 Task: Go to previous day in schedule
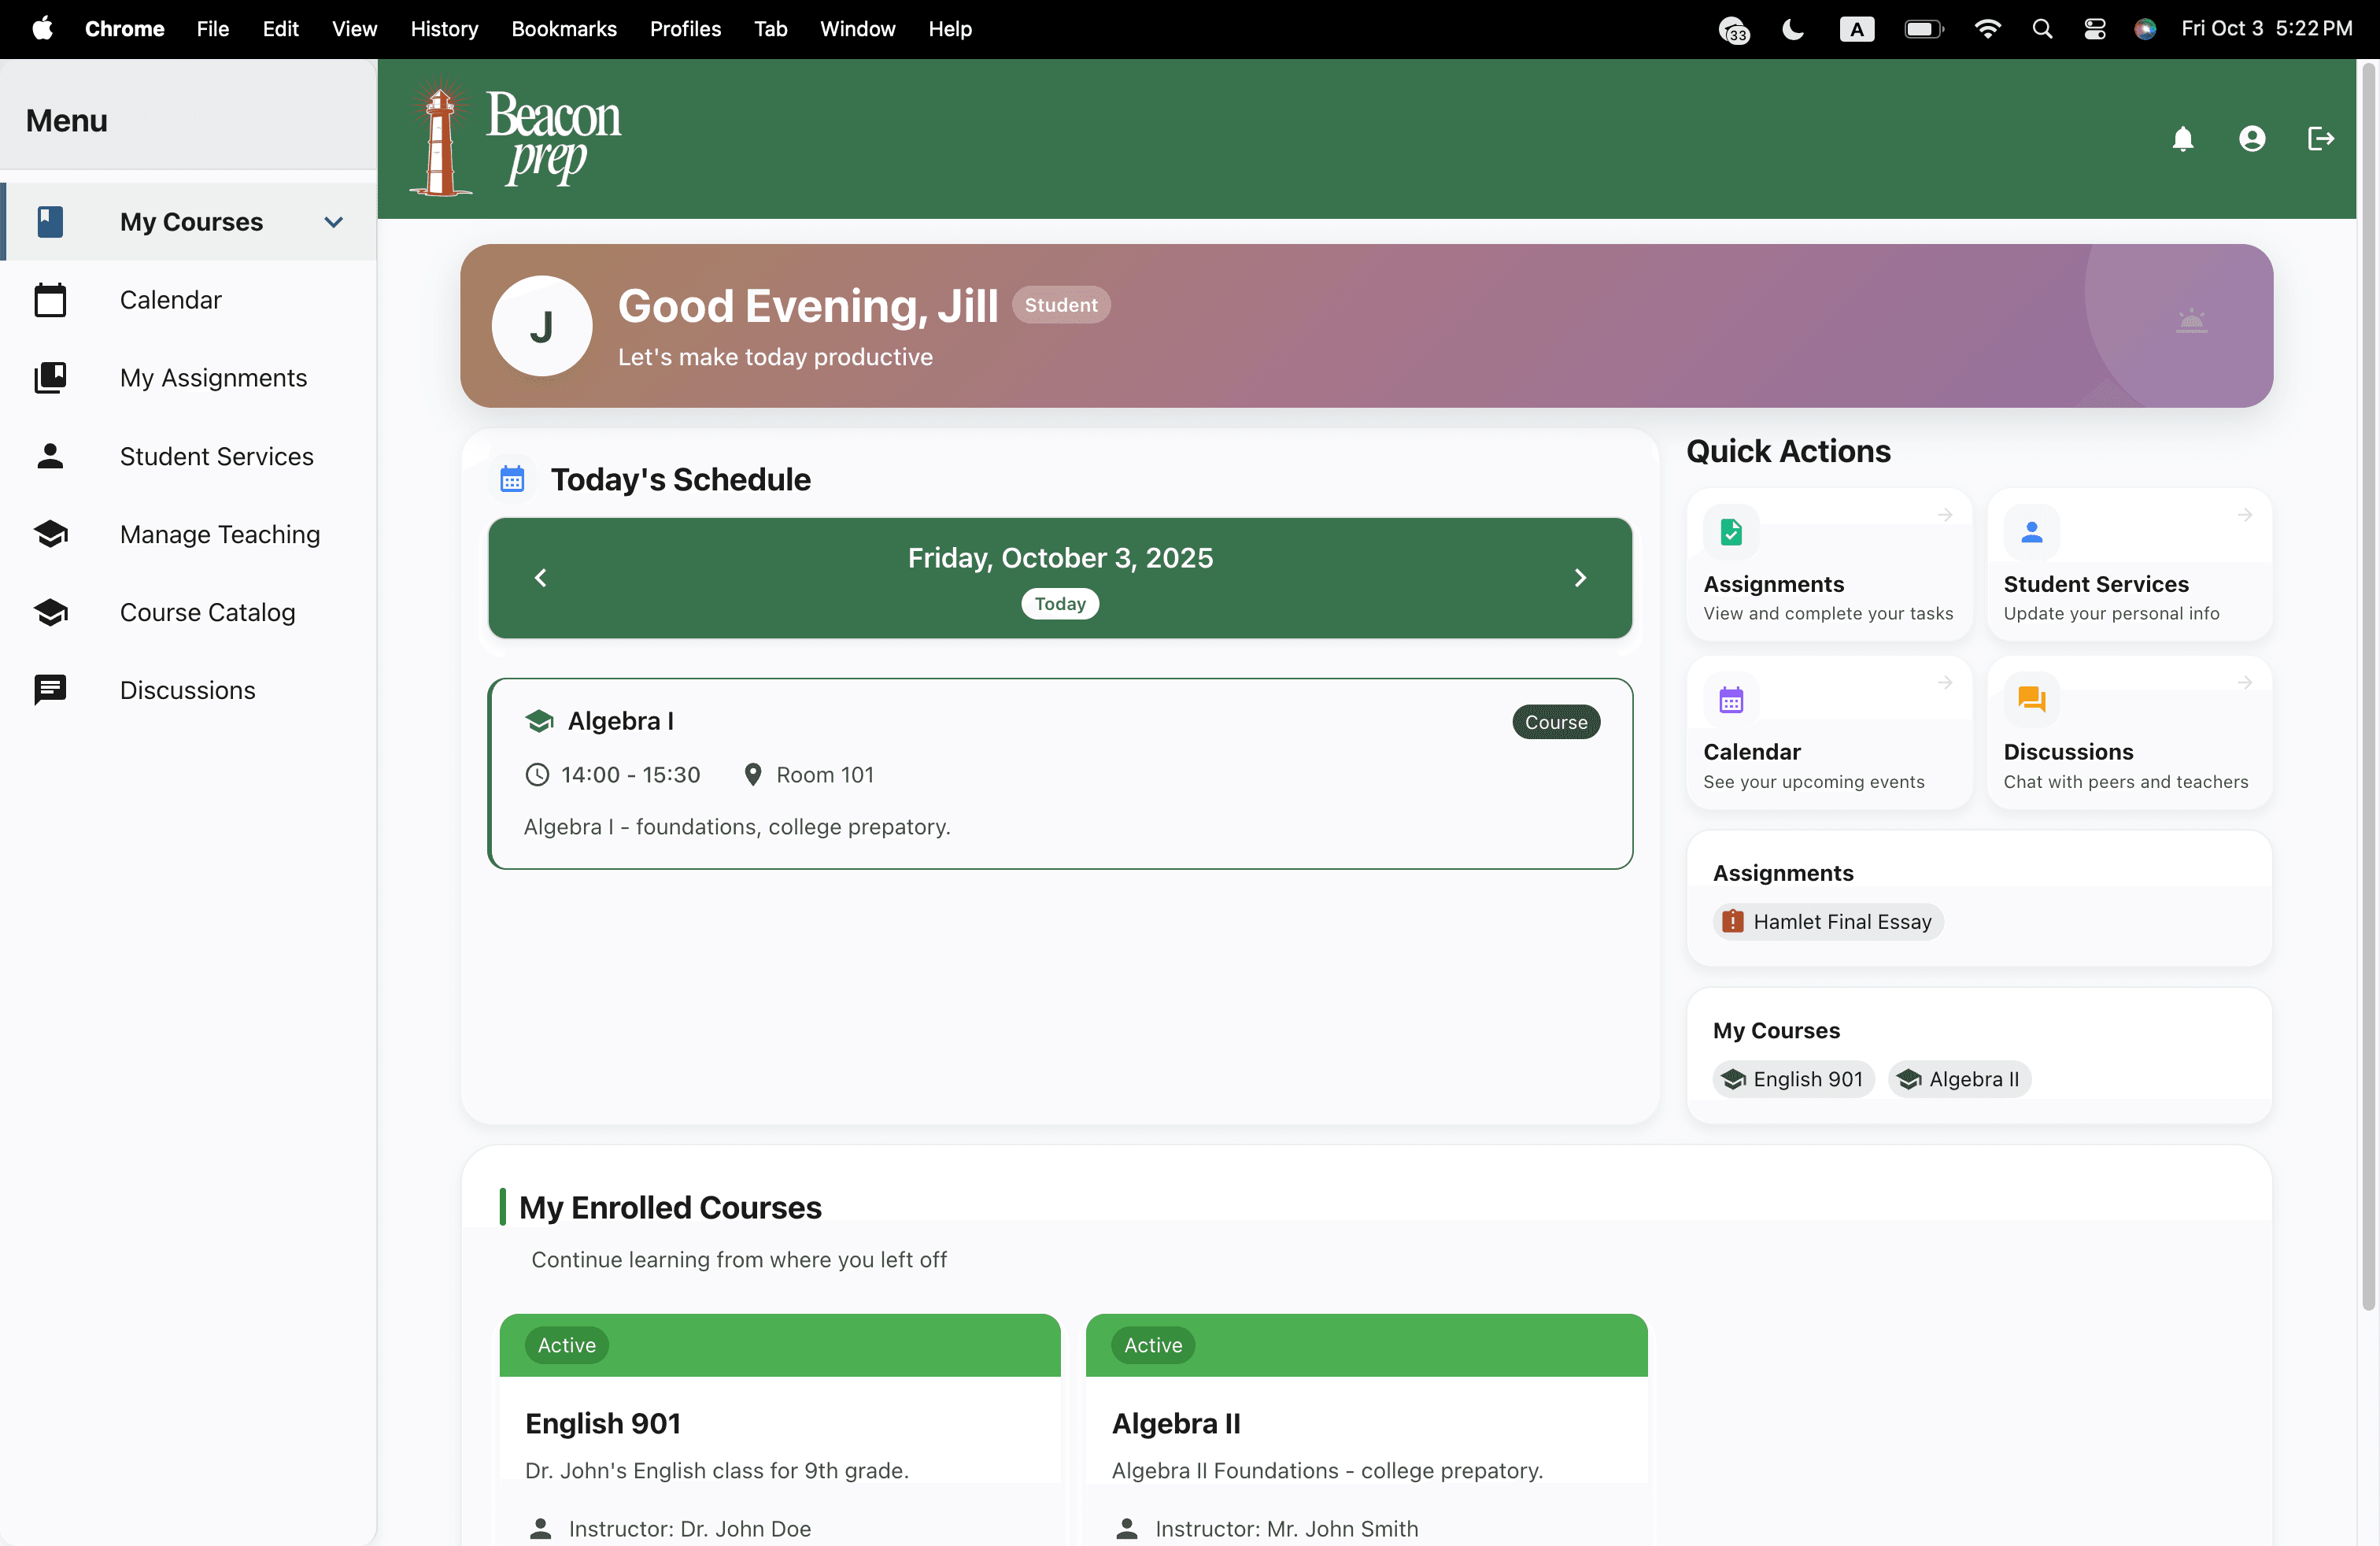point(540,578)
